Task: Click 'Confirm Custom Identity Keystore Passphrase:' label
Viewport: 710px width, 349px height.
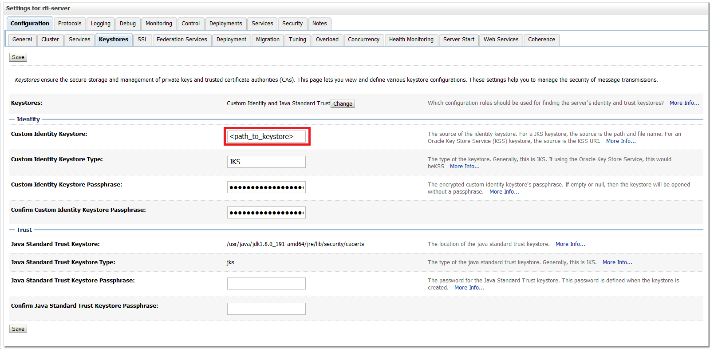Action: click(79, 210)
